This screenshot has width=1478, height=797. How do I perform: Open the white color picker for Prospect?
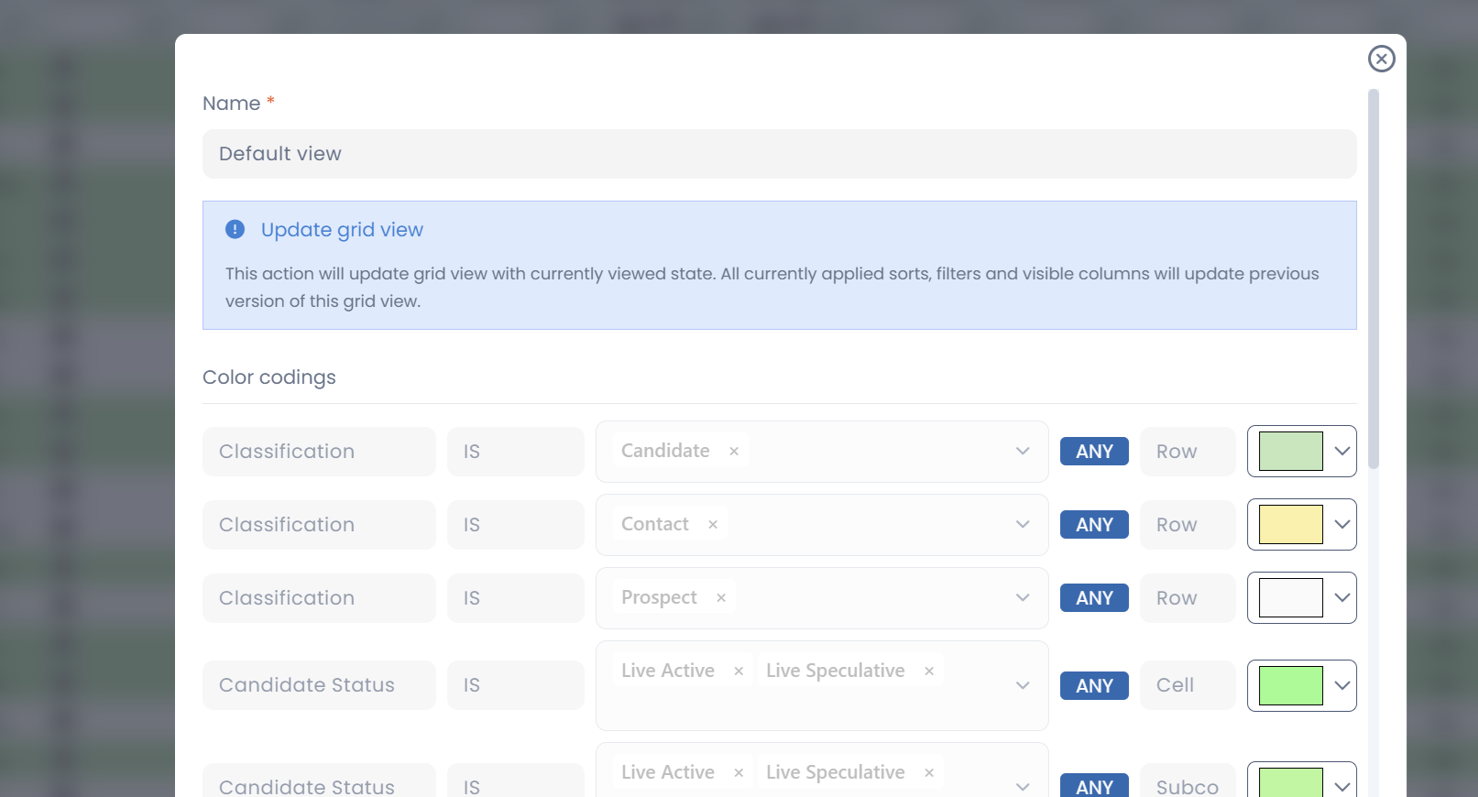[x=1301, y=598]
